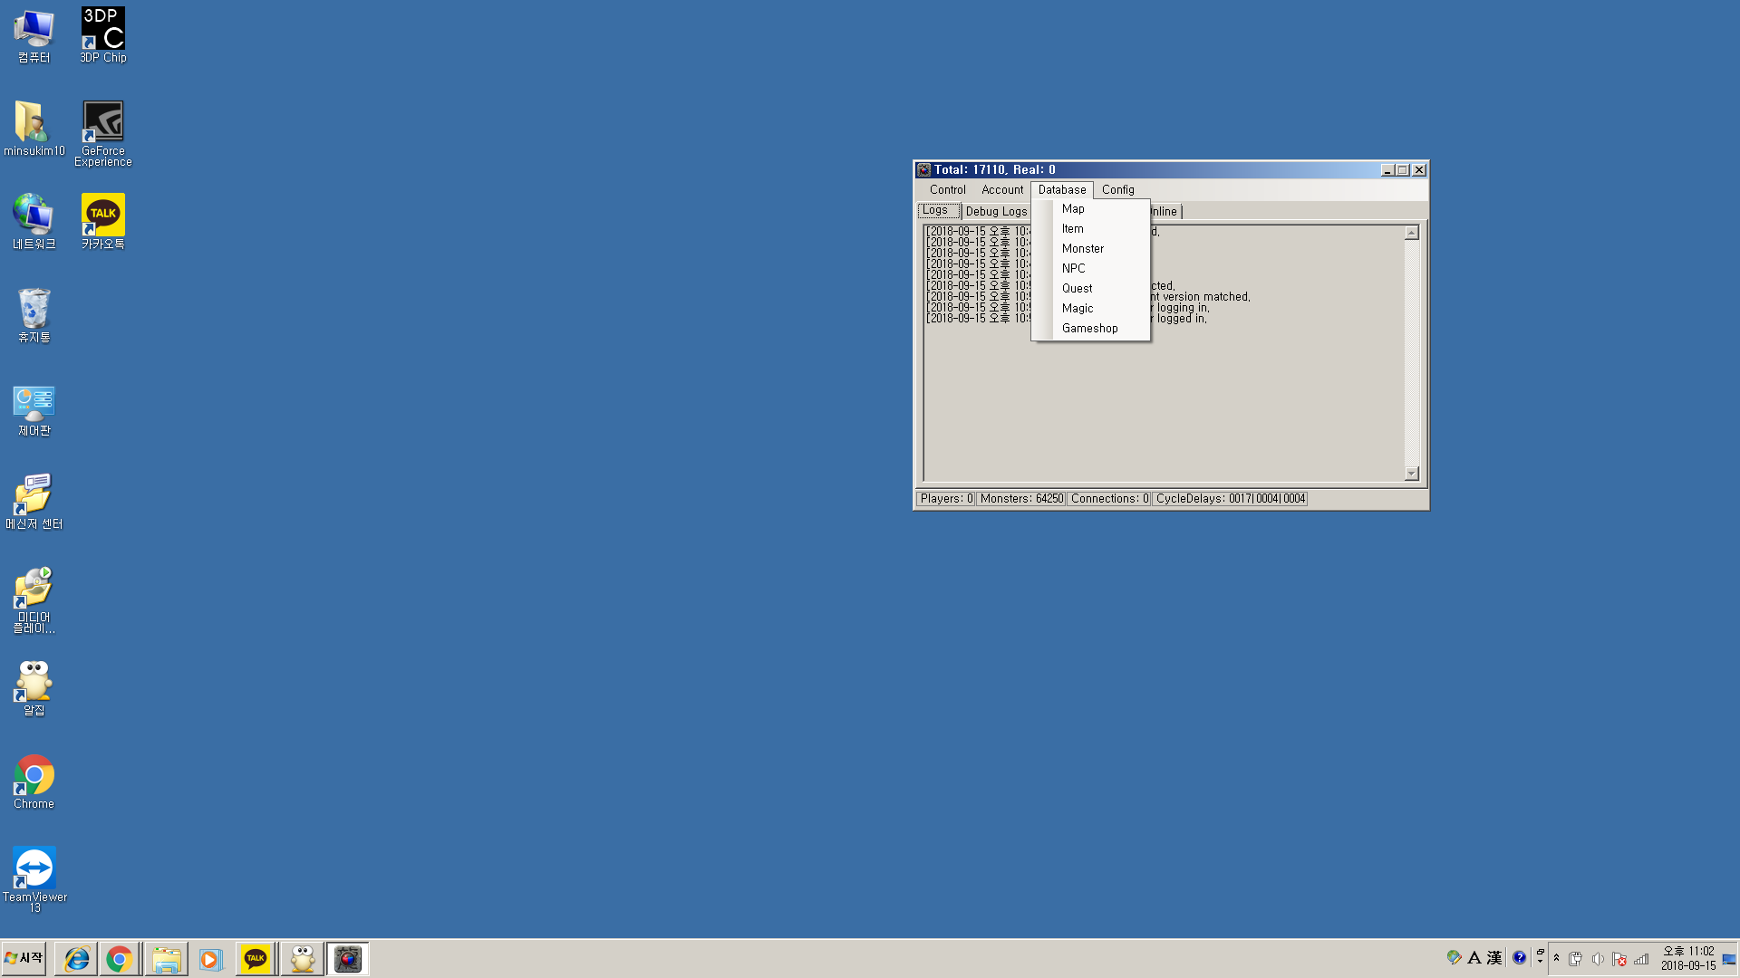Click the CycleDelays status field

[x=1230, y=499]
